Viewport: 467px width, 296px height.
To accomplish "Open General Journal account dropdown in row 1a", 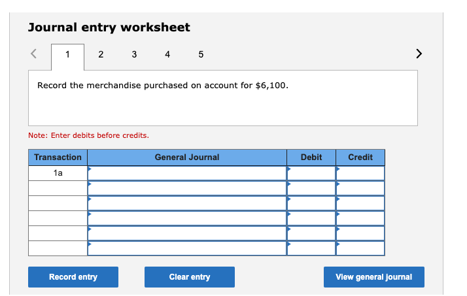I will (x=187, y=173).
